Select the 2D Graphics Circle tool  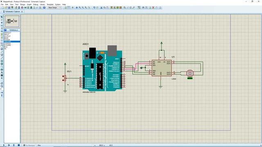[2, 64]
